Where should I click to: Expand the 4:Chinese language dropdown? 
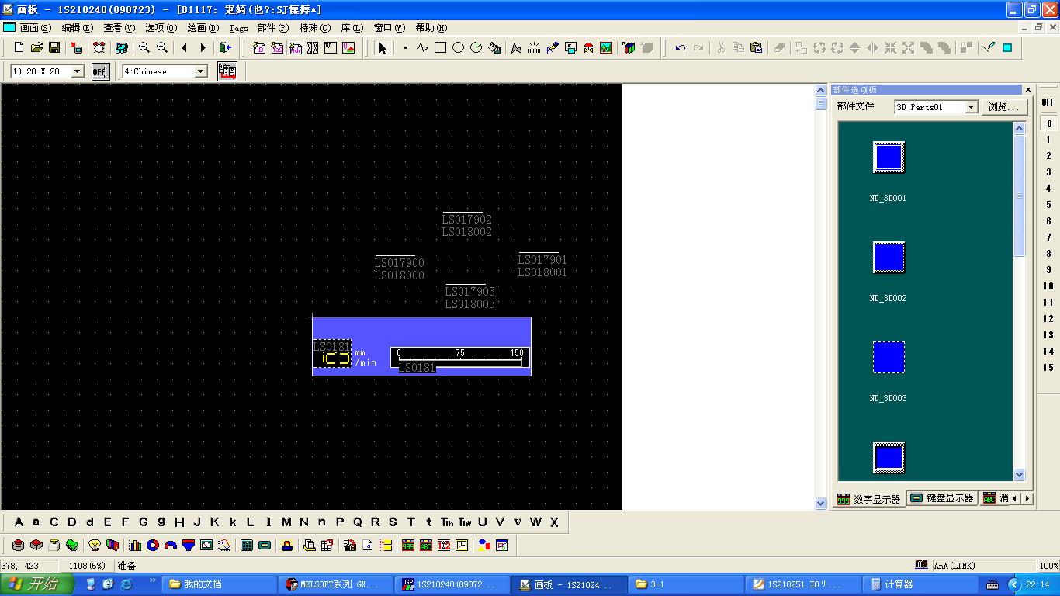[x=201, y=71]
